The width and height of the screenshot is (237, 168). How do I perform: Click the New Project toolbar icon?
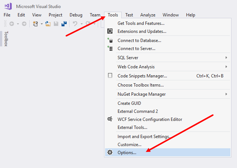point(36,24)
